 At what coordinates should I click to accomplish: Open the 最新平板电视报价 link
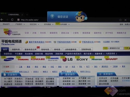tap(36, 42)
